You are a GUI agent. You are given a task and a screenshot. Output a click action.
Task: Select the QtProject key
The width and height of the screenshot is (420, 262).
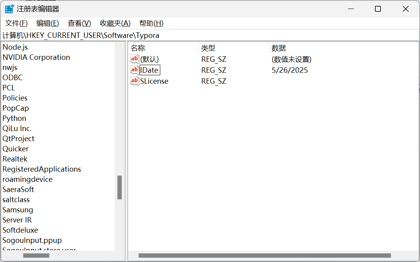tap(18, 139)
